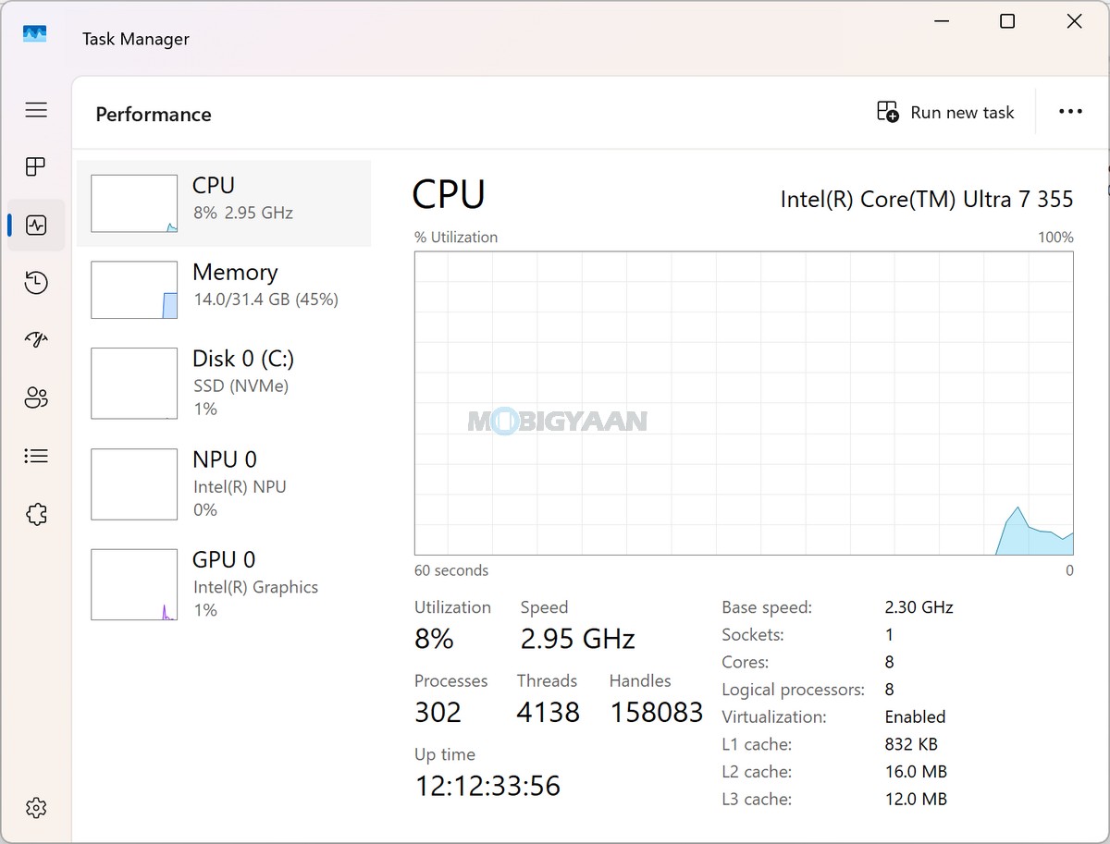The height and width of the screenshot is (844, 1110).
Task: Click the 2.95 GHz speed value
Action: (577, 639)
